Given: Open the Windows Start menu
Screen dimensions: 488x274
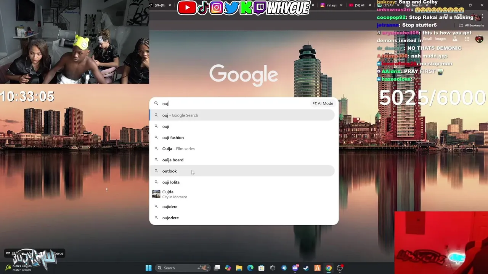Looking at the screenshot, I should coord(149,268).
